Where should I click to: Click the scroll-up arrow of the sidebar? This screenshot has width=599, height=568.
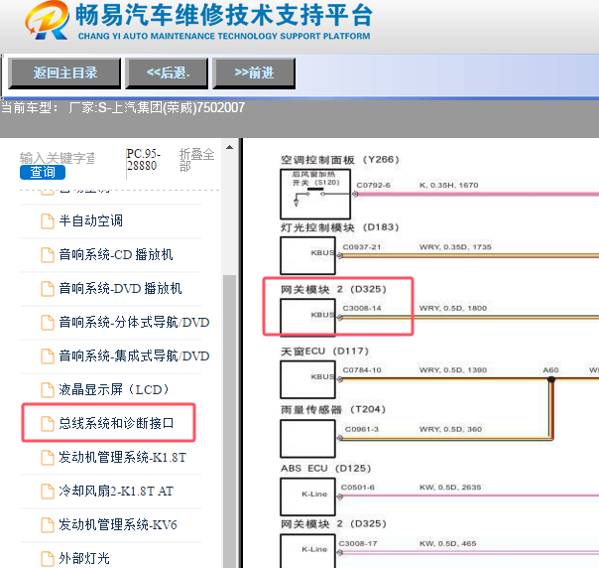230,147
